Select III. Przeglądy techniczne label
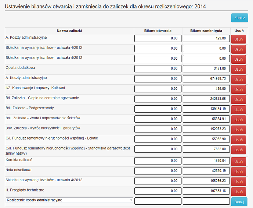 (x=25, y=190)
